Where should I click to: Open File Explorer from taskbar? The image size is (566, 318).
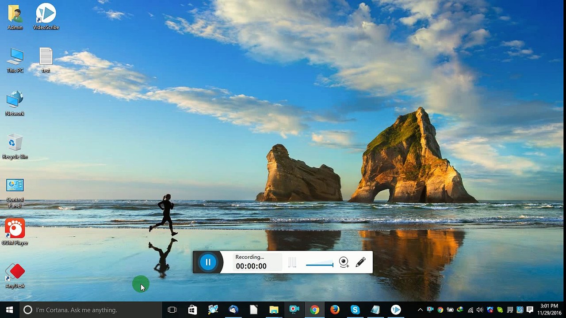(274, 310)
